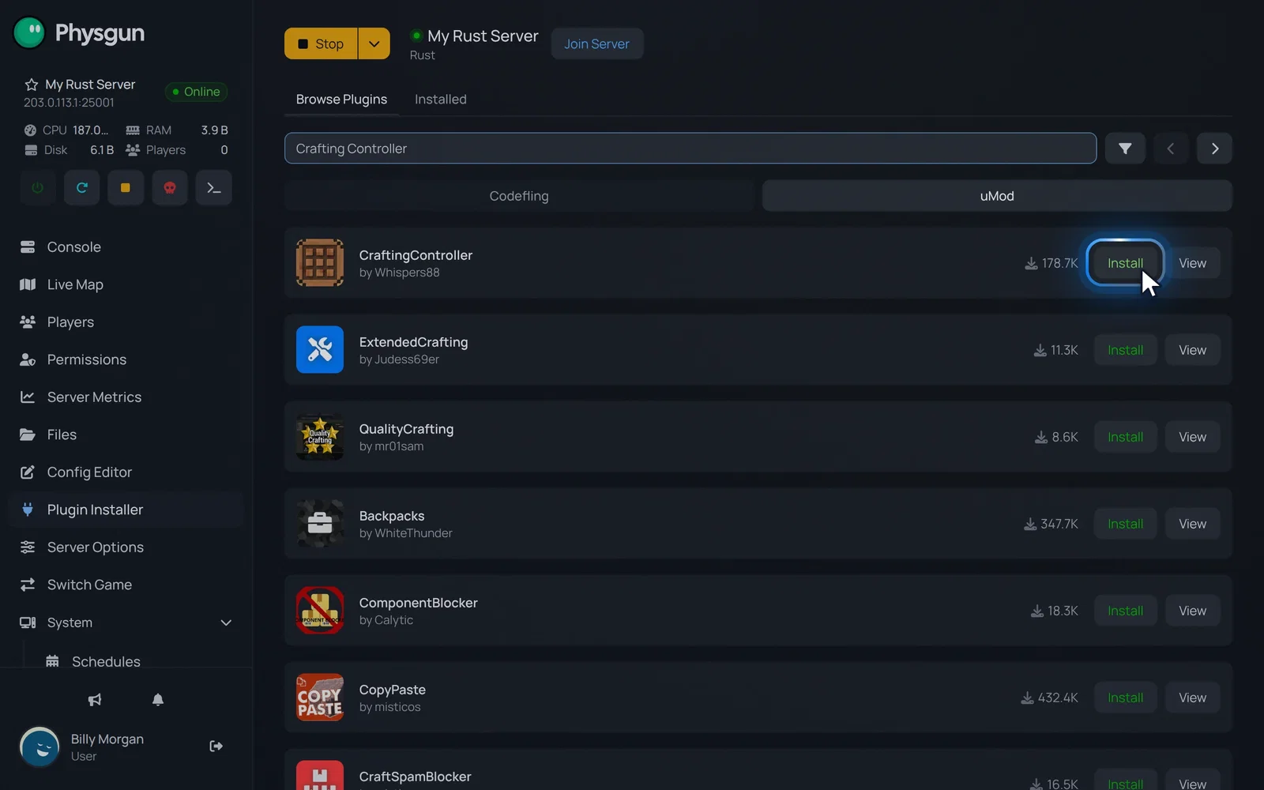Click the ExtendedCrafting plugin icon
1264x790 pixels.
(x=320, y=350)
